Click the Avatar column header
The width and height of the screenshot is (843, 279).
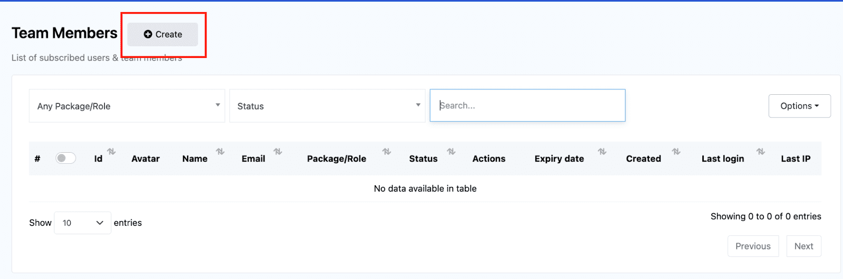tap(145, 158)
